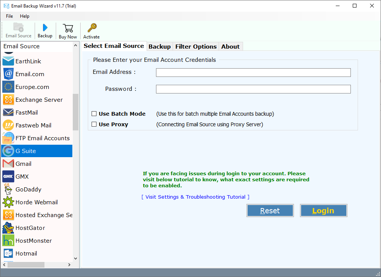Image resolution: width=381 pixels, height=277 pixels.
Task: Click the horizontal scrollbar thumb in source list
Action: point(26,265)
